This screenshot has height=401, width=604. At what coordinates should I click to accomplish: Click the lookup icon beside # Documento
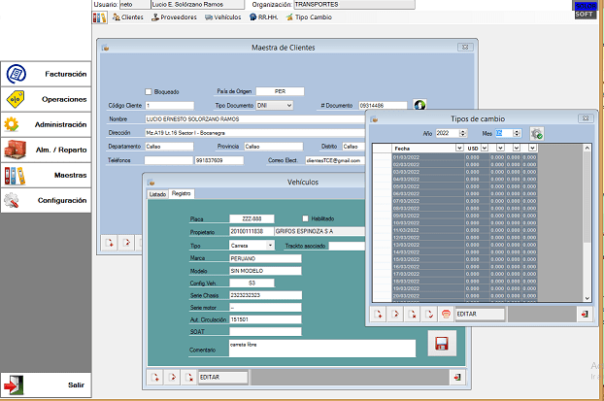tap(420, 104)
